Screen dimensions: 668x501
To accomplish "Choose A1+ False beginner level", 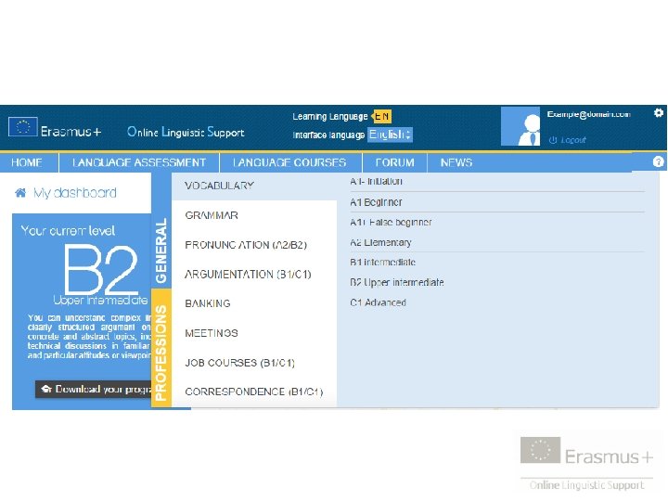I will tap(392, 222).
